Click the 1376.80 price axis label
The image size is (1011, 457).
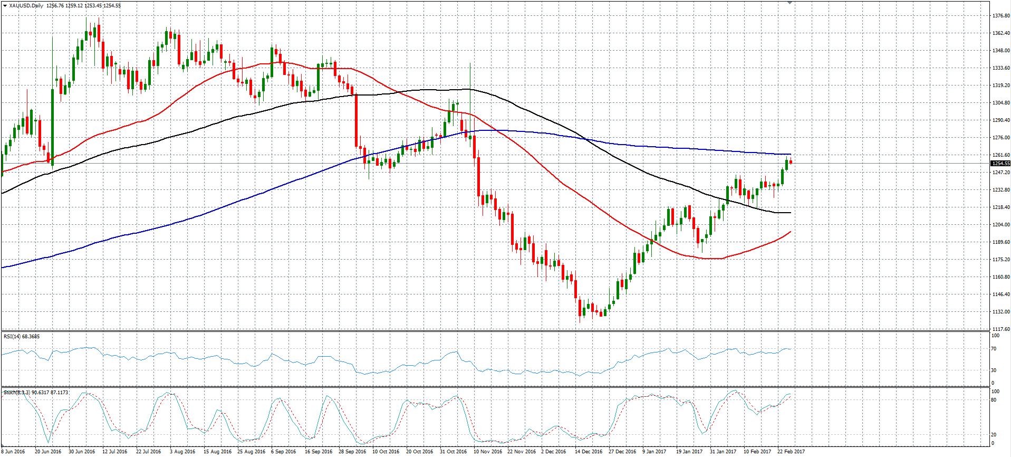coord(1001,16)
